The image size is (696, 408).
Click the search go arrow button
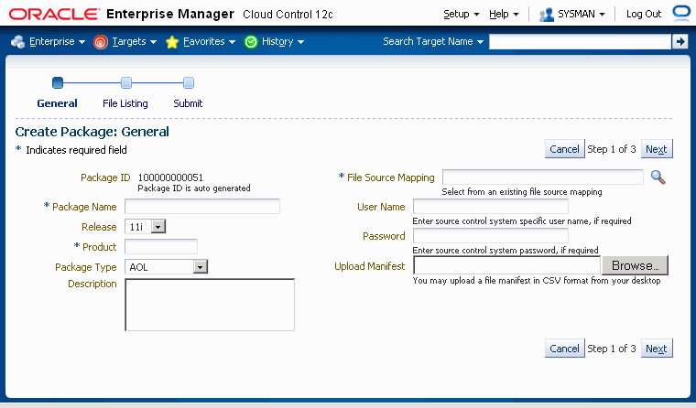point(680,42)
